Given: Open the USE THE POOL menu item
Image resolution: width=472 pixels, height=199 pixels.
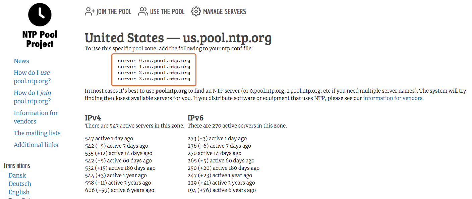Looking at the screenshot, I should (x=161, y=12).
